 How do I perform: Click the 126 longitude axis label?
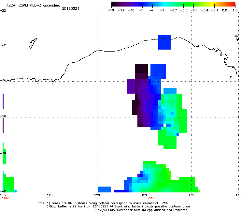[x=97, y=195]
